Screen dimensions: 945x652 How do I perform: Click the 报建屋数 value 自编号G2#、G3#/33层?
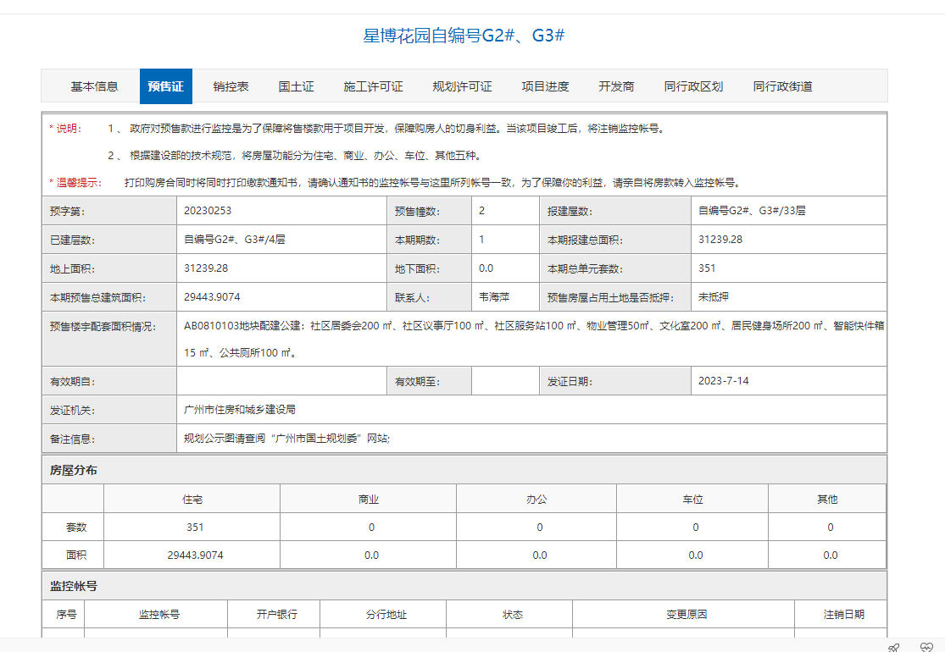pyautogui.click(x=752, y=211)
